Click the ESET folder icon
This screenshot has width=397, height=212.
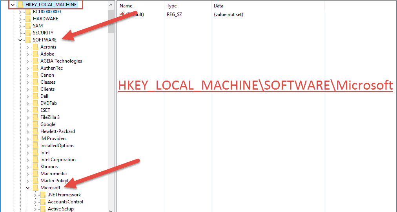(35, 110)
